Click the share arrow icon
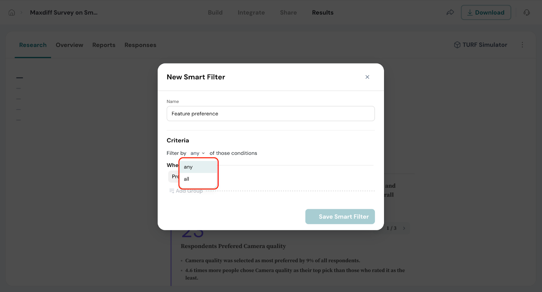The image size is (542, 292). (450, 13)
